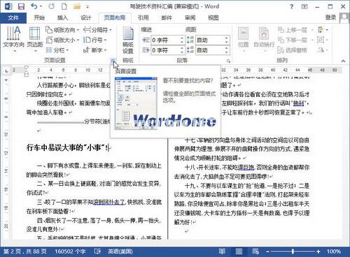Switch to Read Mode view icon
Viewport: 350px width, 257px height.
[x=222, y=251]
